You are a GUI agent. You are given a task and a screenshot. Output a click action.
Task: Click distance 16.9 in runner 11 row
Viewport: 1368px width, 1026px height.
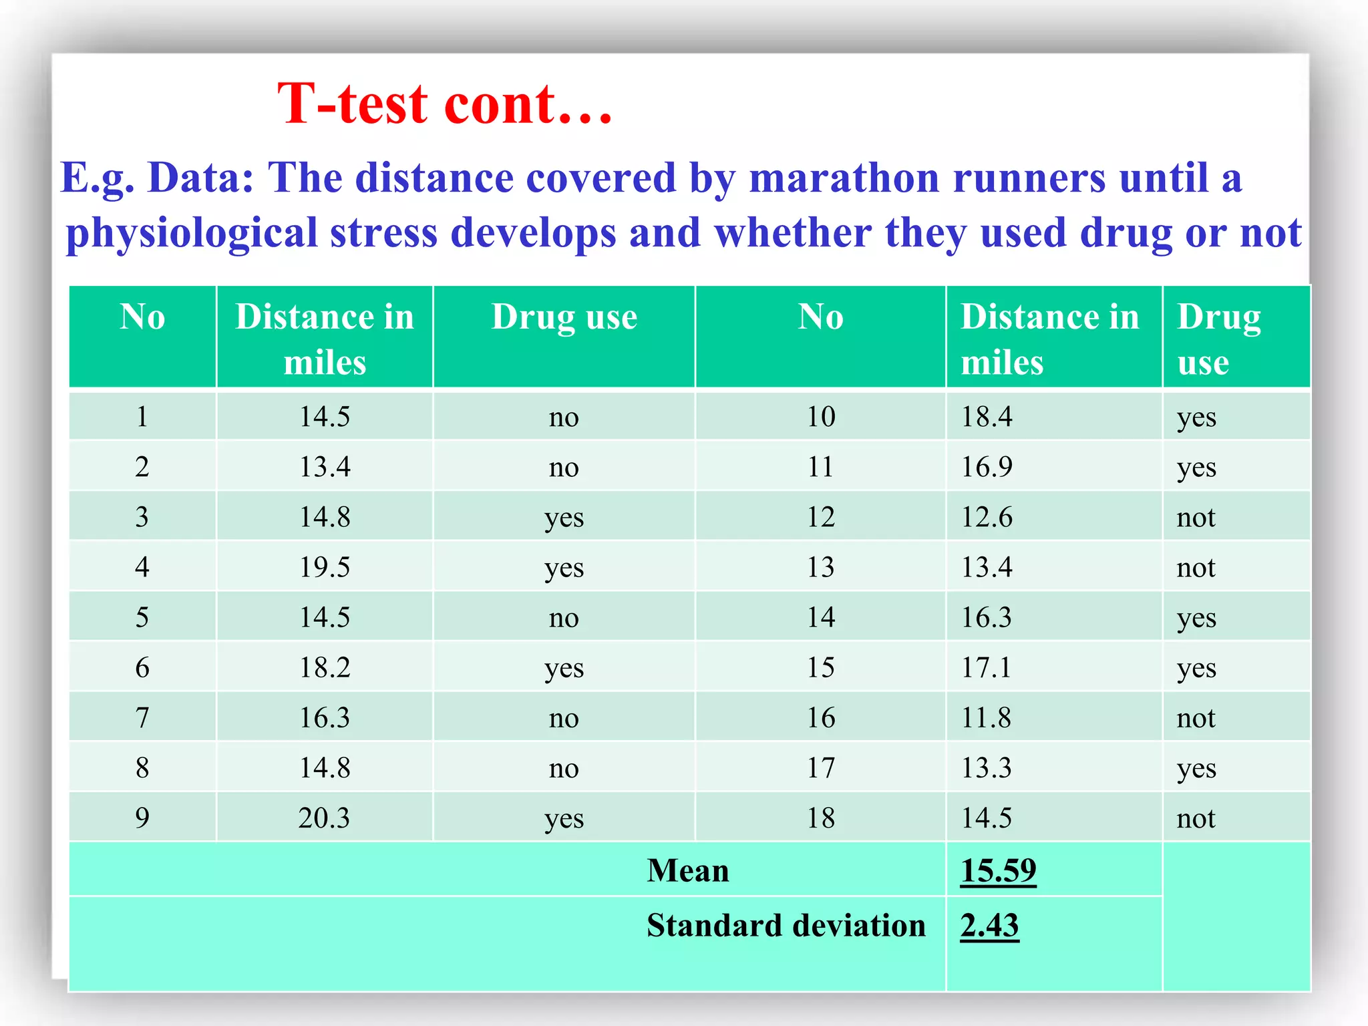click(x=987, y=467)
